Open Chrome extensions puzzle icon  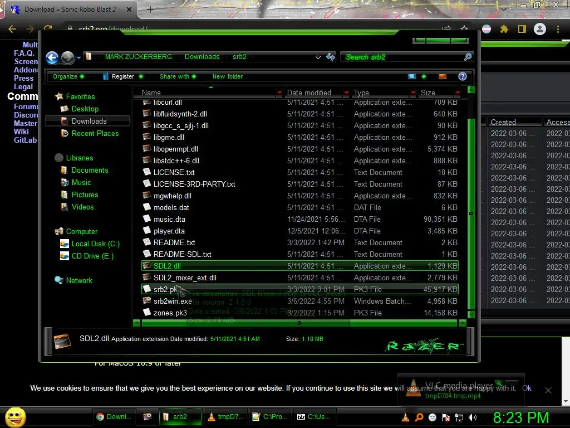504,29
